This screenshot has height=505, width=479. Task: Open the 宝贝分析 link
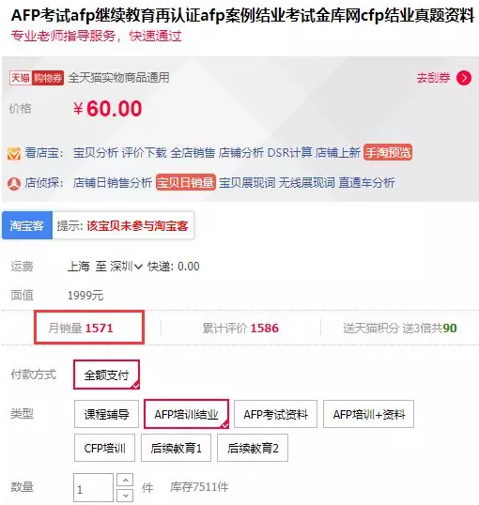click(x=96, y=153)
